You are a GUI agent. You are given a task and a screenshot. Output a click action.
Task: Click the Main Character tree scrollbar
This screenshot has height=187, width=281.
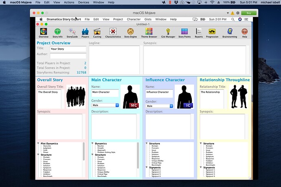[138, 155]
